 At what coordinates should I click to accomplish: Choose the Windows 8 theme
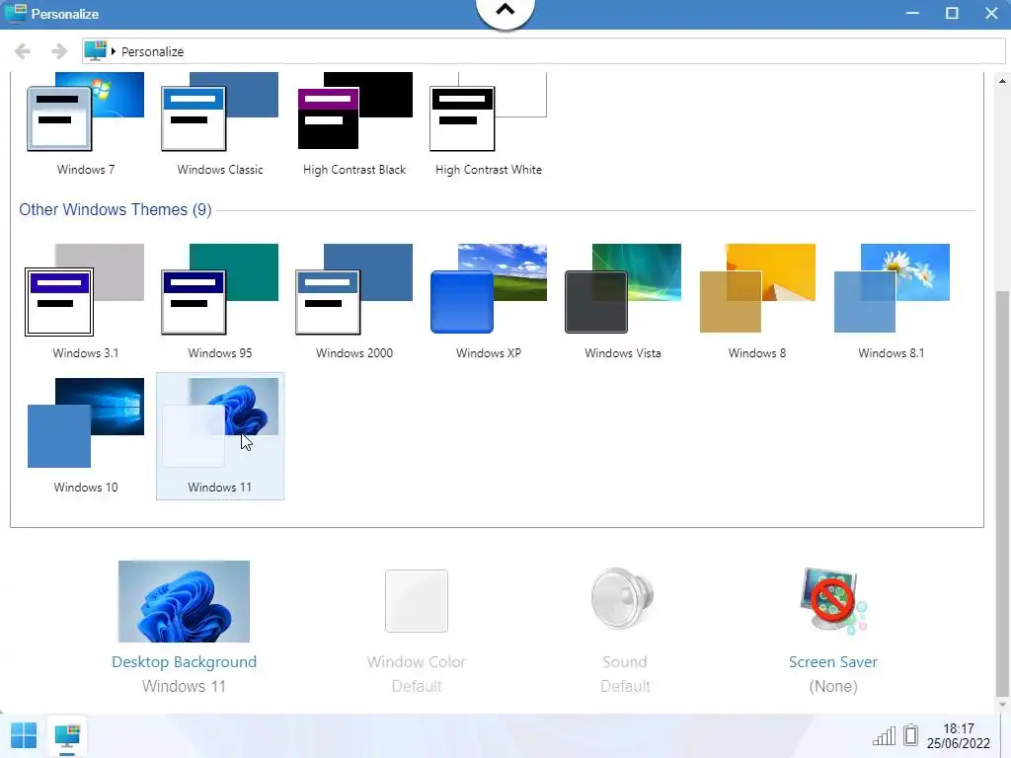pyautogui.click(x=757, y=288)
